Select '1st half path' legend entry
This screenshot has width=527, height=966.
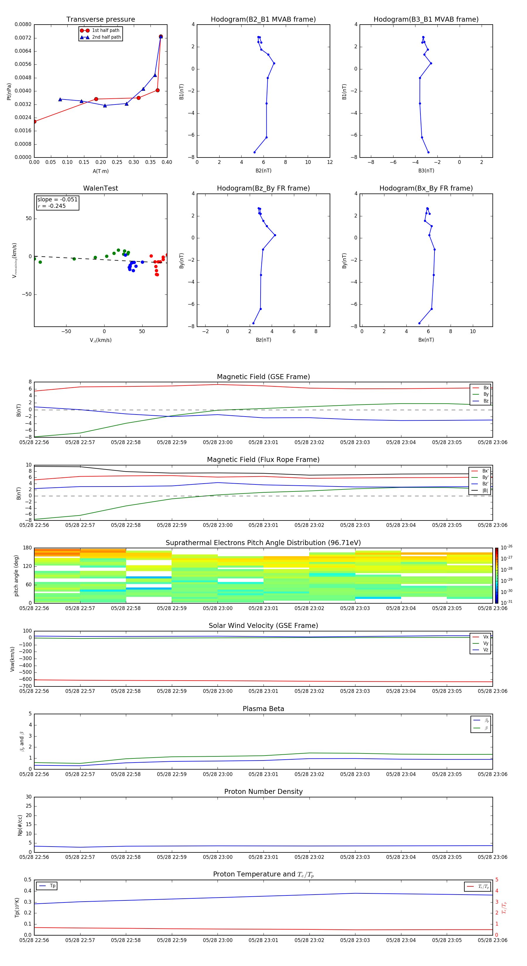click(100, 30)
